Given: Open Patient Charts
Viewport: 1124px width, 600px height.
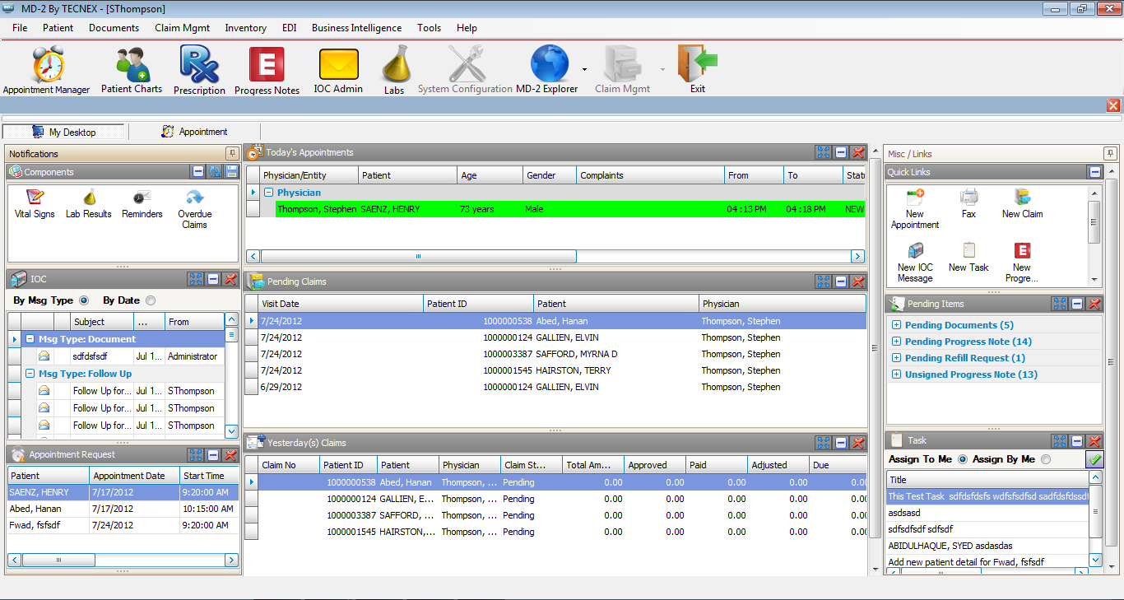Looking at the screenshot, I should [x=132, y=70].
